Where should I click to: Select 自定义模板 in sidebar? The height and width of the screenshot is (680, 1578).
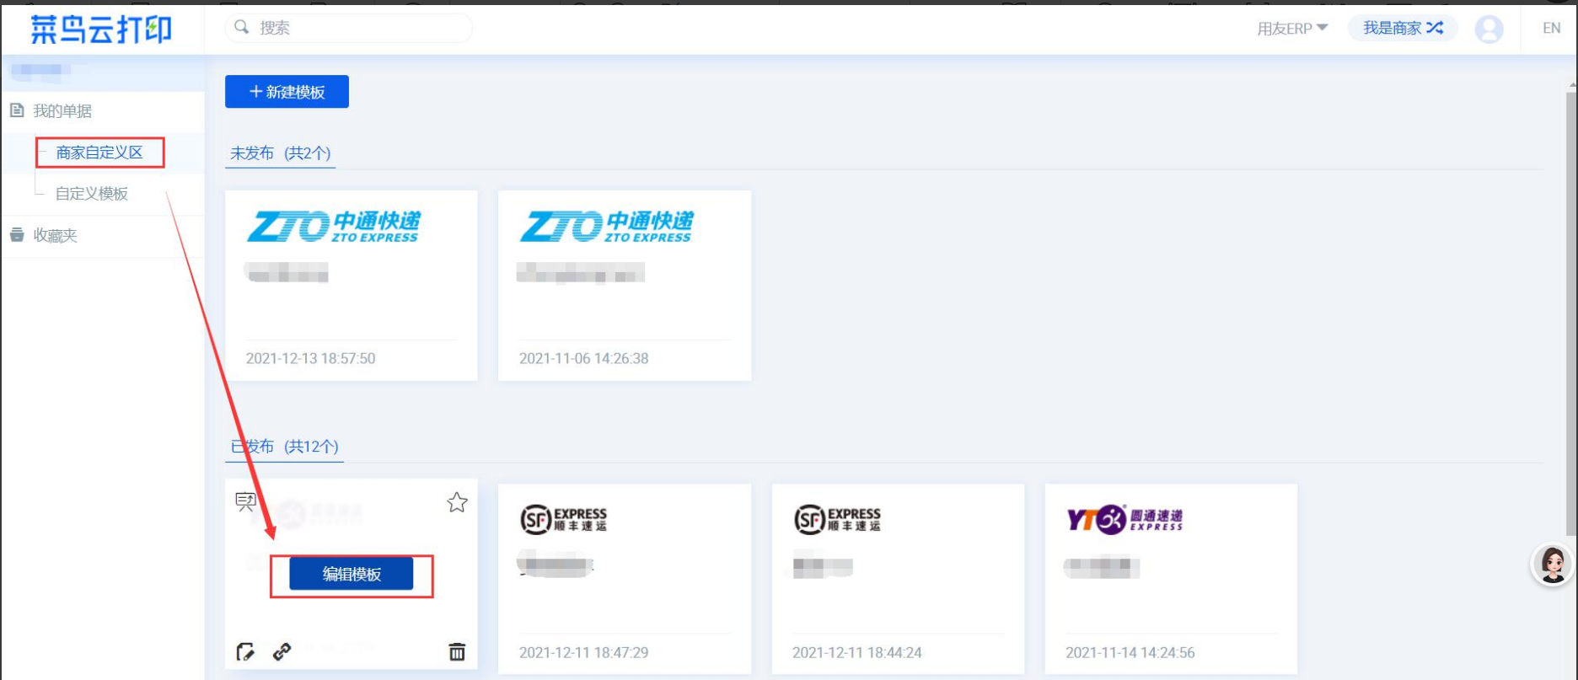(x=92, y=194)
